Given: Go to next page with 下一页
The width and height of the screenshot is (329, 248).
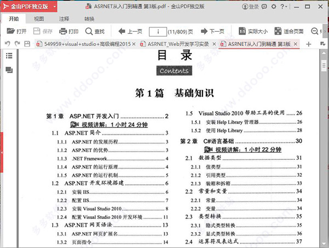Looking at the screenshot, I should [213, 31].
